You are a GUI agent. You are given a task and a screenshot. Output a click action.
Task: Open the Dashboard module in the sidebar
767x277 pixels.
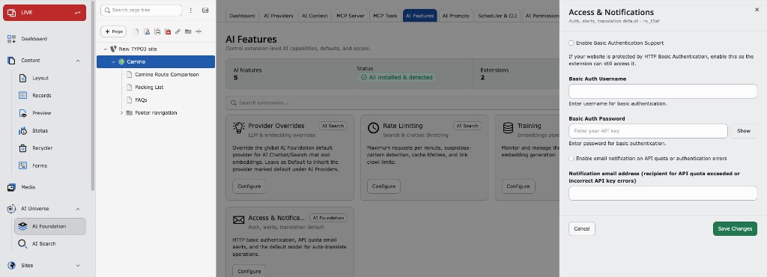[x=34, y=39]
